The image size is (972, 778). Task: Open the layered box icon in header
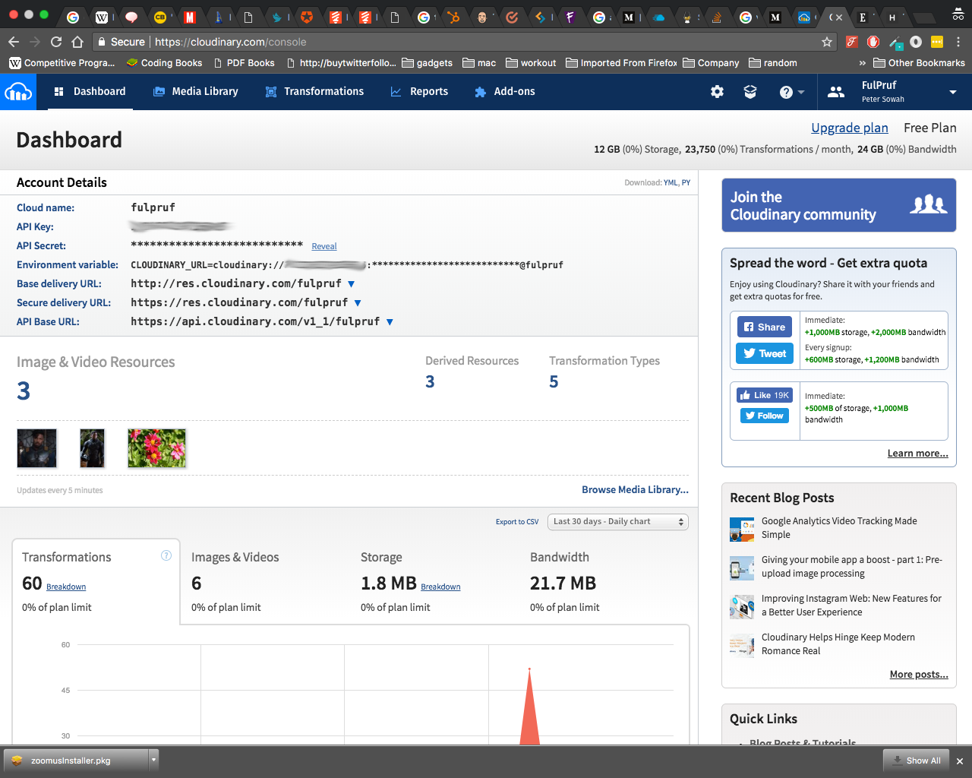click(x=750, y=92)
